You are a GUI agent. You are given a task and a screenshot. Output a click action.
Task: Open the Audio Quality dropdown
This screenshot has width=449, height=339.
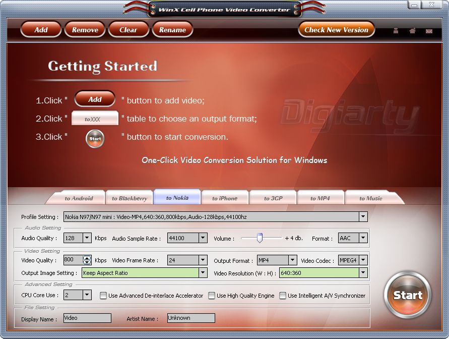tap(87, 238)
